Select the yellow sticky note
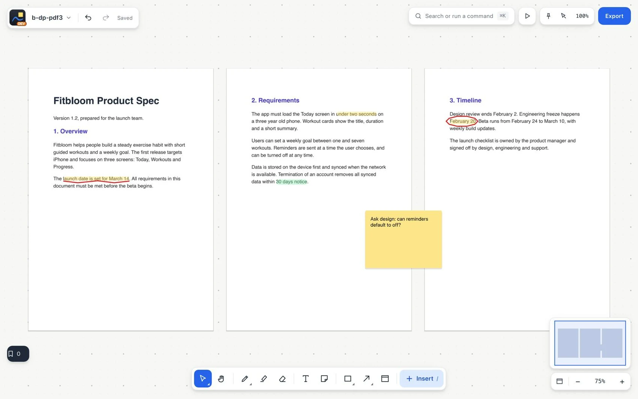The height and width of the screenshot is (399, 638). tap(403, 239)
